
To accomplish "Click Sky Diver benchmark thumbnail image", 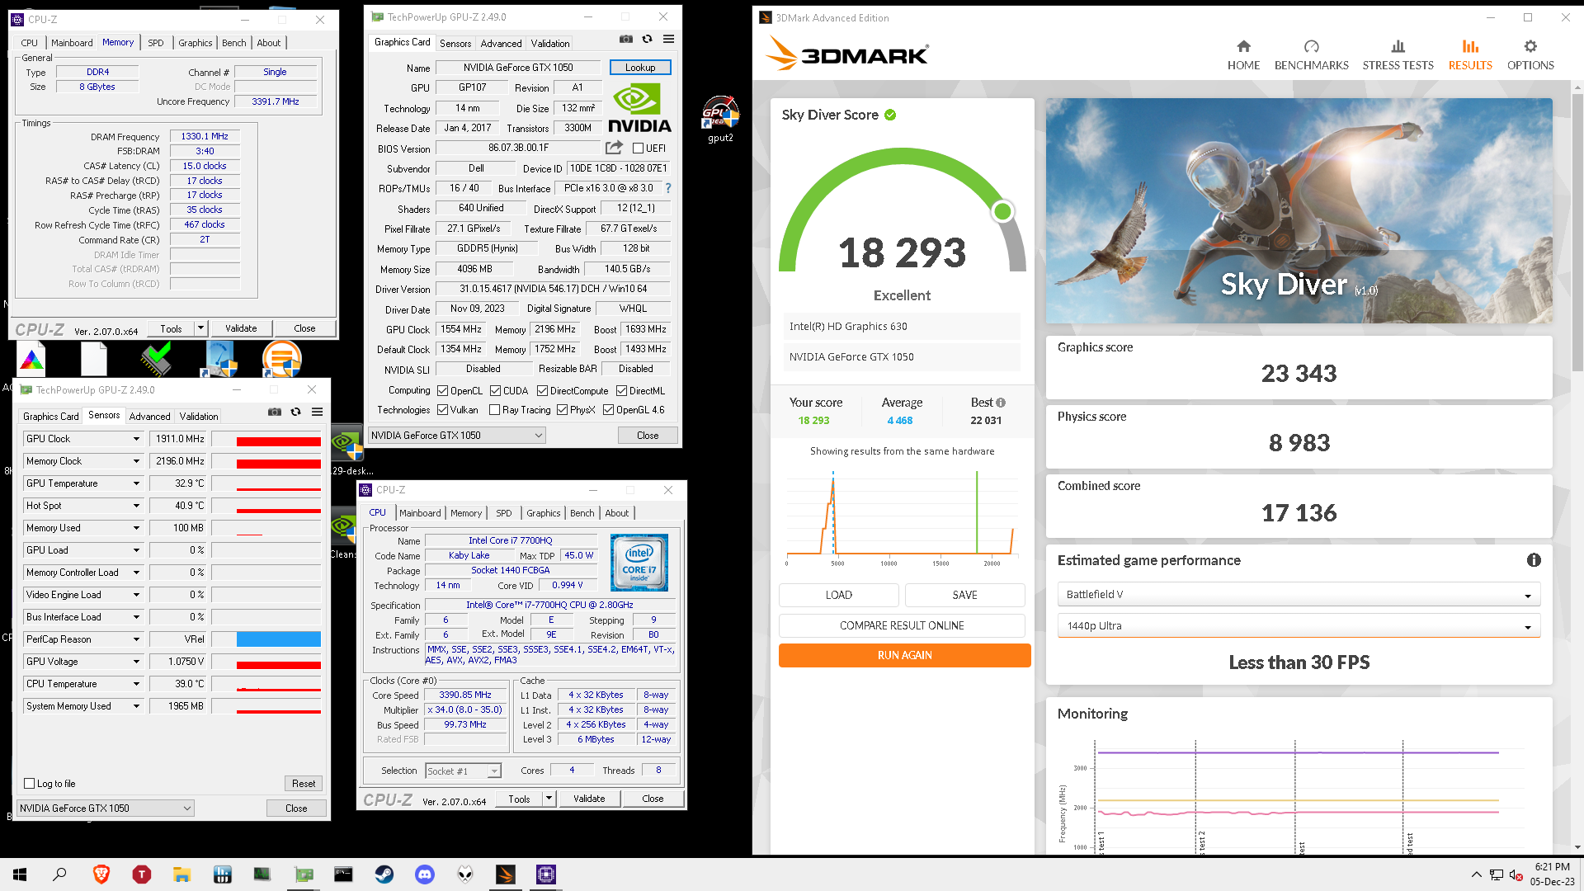I will (x=1299, y=210).
